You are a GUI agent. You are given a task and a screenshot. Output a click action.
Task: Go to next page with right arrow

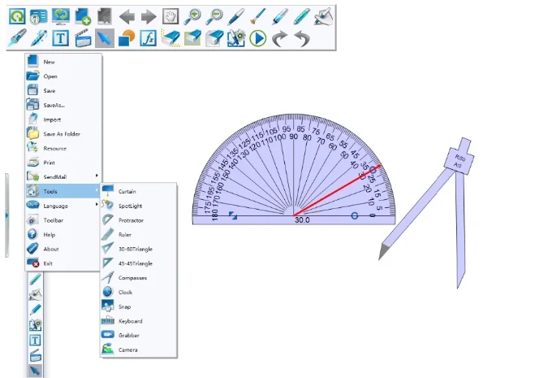point(149,17)
